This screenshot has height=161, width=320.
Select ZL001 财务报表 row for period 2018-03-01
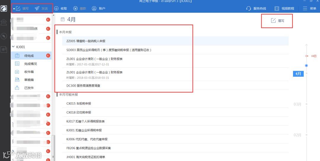(175, 74)
